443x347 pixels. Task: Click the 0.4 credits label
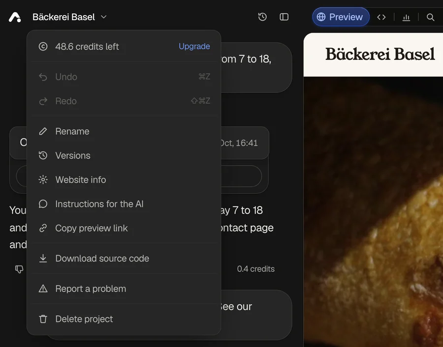pos(255,269)
